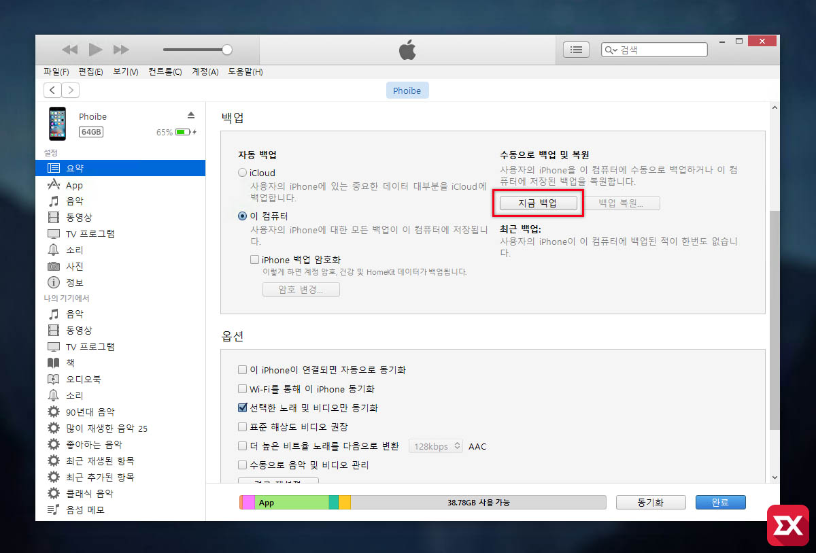Image resolution: width=816 pixels, height=553 pixels.
Task: Click the 38.78GB 사용 가능 free space segment
Action: coord(478,503)
